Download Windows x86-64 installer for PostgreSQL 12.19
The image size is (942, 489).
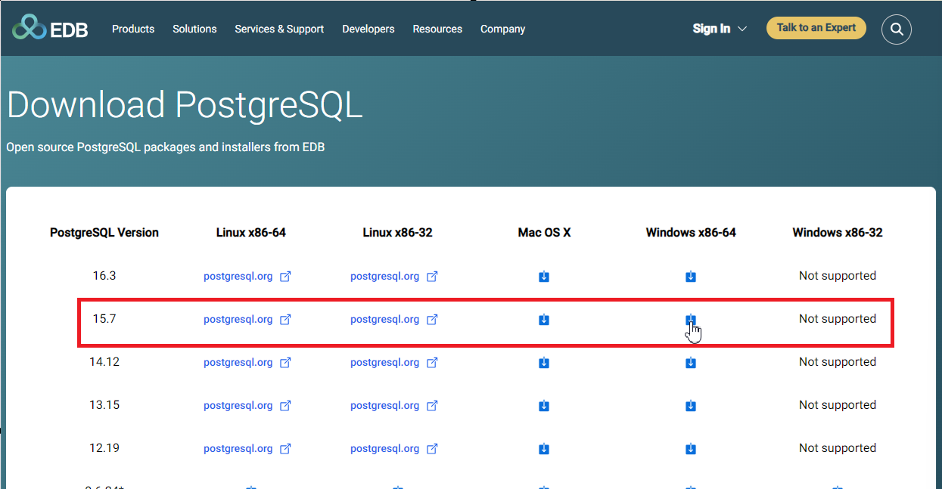point(691,449)
